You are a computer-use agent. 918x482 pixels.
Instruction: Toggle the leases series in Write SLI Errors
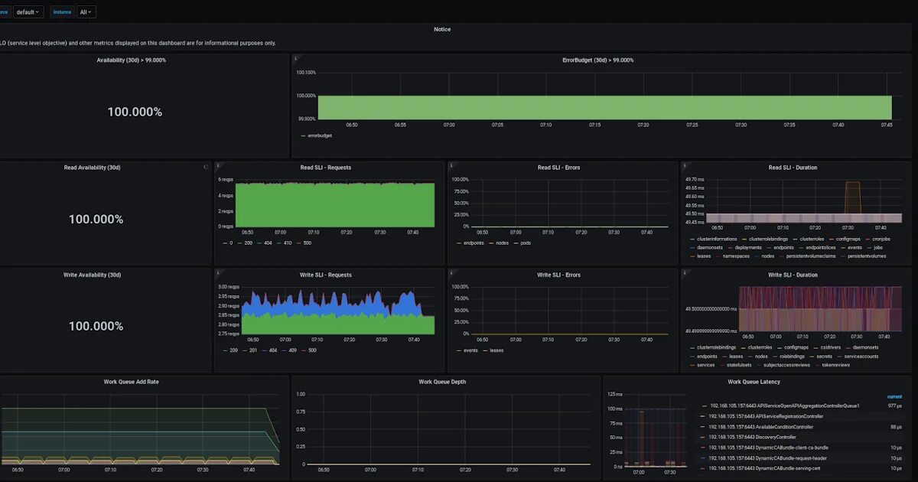click(496, 350)
